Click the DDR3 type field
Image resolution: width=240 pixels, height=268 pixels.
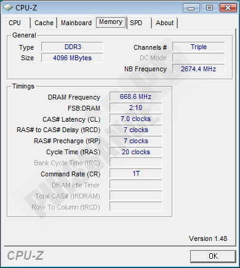click(x=72, y=47)
